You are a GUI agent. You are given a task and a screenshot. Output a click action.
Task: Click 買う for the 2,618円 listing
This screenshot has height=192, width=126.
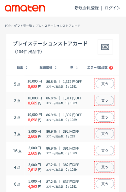104,167
